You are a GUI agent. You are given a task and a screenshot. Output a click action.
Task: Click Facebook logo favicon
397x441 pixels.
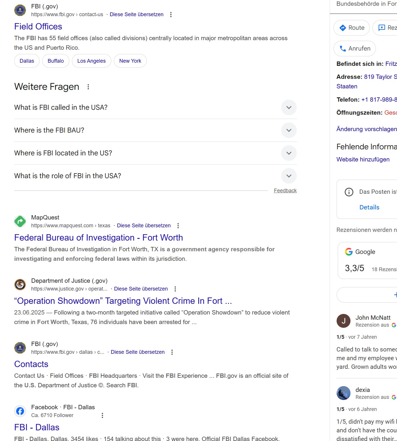coord(20,411)
